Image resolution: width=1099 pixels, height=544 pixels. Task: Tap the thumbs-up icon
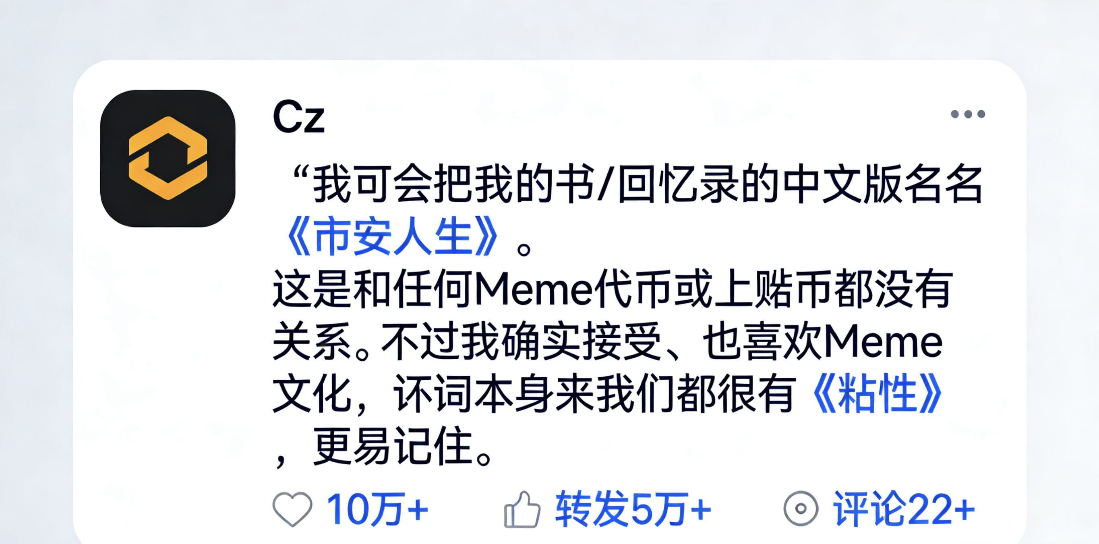522,509
